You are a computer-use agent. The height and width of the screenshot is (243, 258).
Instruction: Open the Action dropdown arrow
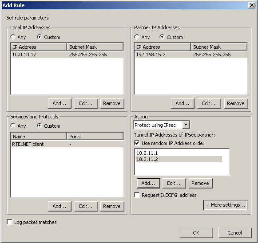pyautogui.click(x=186, y=125)
